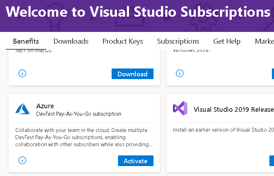Open the Benefits tab
This screenshot has height=176, width=274.
(x=26, y=42)
